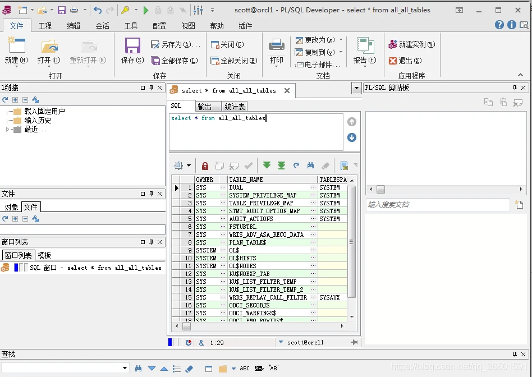Screen dimensions: 532x377
Task: Click the 输入搜索文档 search field
Action: pyautogui.click(x=438, y=205)
